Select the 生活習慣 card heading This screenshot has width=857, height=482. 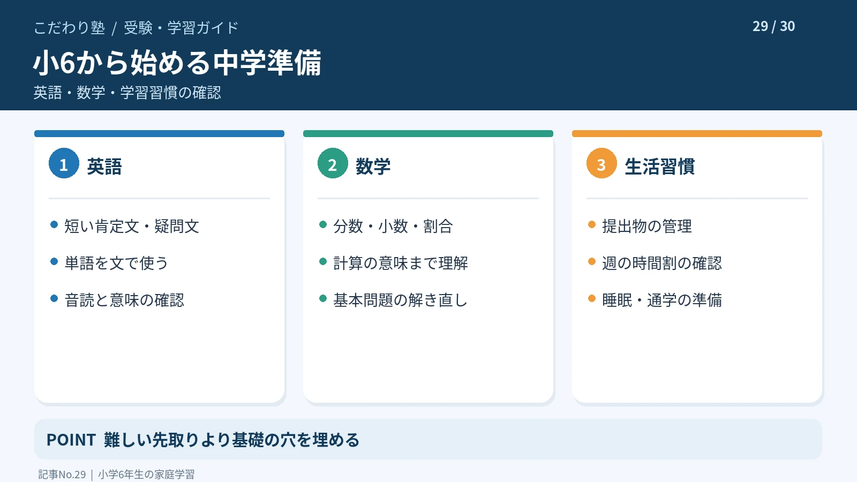tap(660, 167)
